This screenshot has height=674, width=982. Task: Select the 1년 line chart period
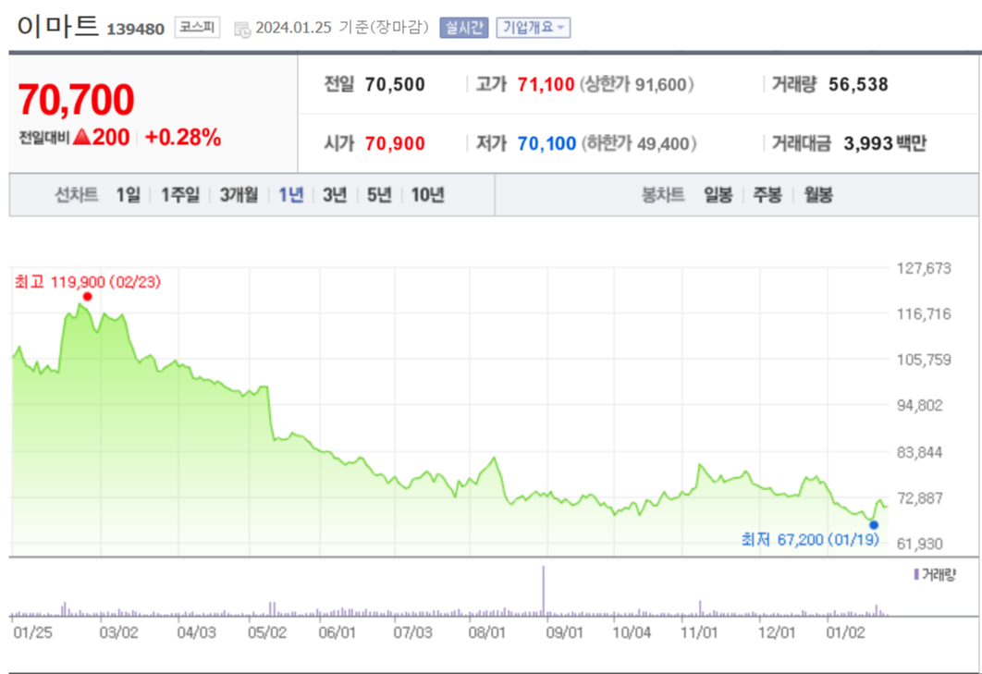(x=290, y=195)
